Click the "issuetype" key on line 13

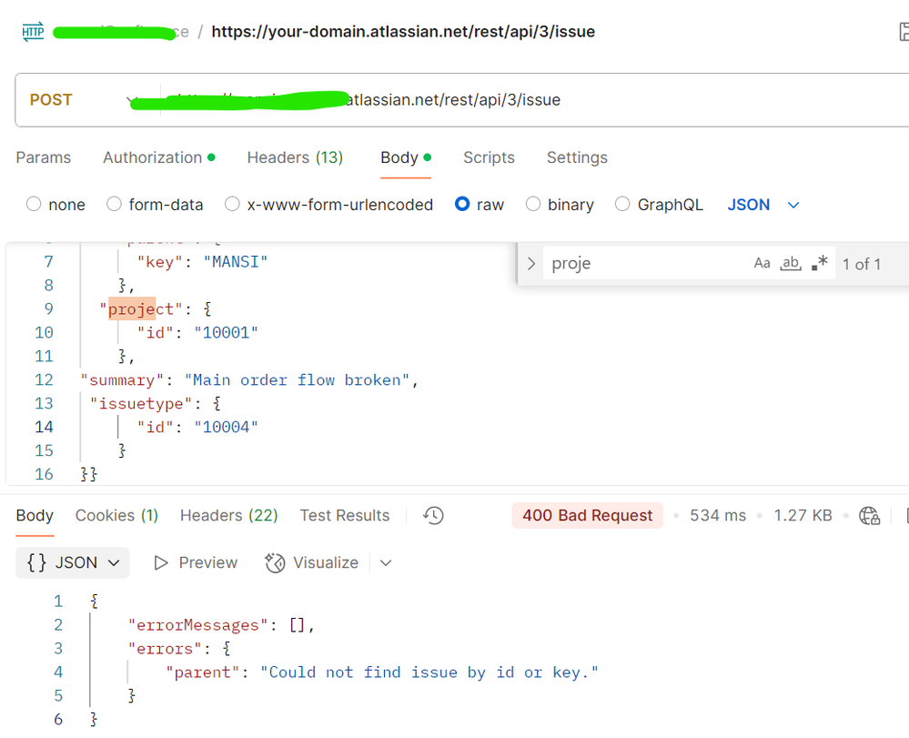[141, 403]
